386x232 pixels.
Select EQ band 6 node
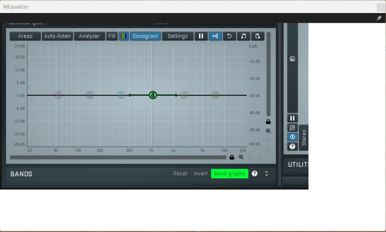[216, 95]
